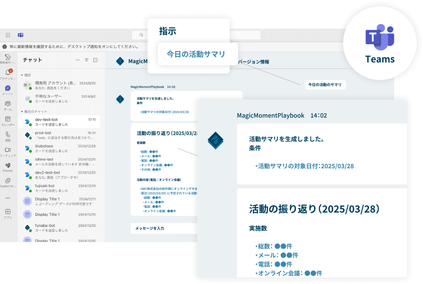Open Planner from the sidebar
Viewport: 423px width, 284px height.
pos(8,165)
